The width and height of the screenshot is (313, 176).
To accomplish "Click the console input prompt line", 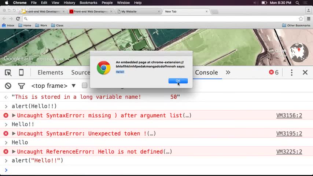I will point(156,170).
